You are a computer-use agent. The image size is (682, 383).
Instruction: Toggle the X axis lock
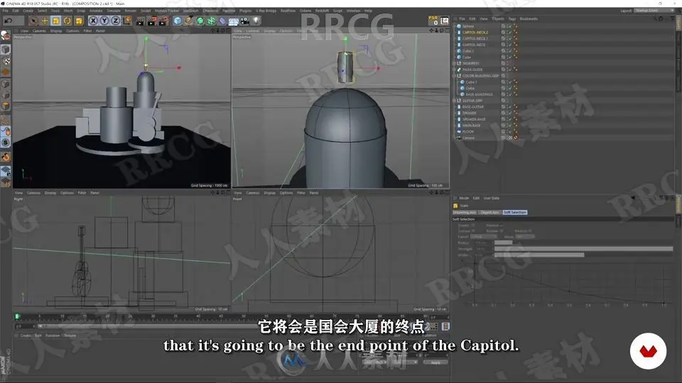click(x=93, y=21)
